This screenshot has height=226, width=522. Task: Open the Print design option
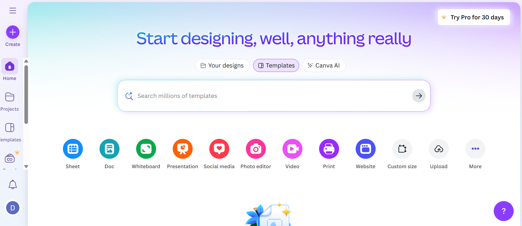329,149
